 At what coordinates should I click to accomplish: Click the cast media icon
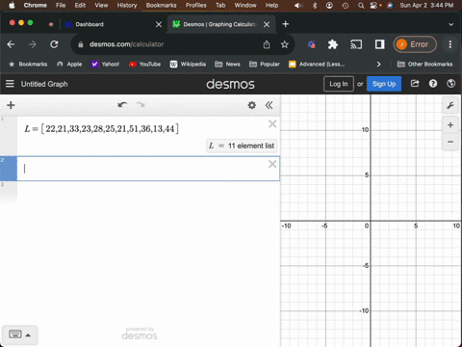[x=356, y=44]
